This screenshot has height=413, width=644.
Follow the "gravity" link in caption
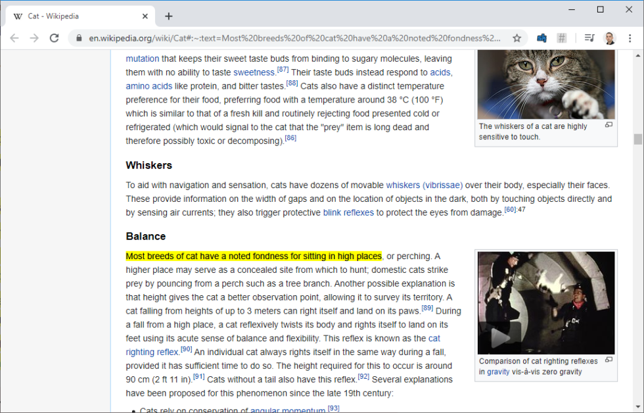click(498, 372)
